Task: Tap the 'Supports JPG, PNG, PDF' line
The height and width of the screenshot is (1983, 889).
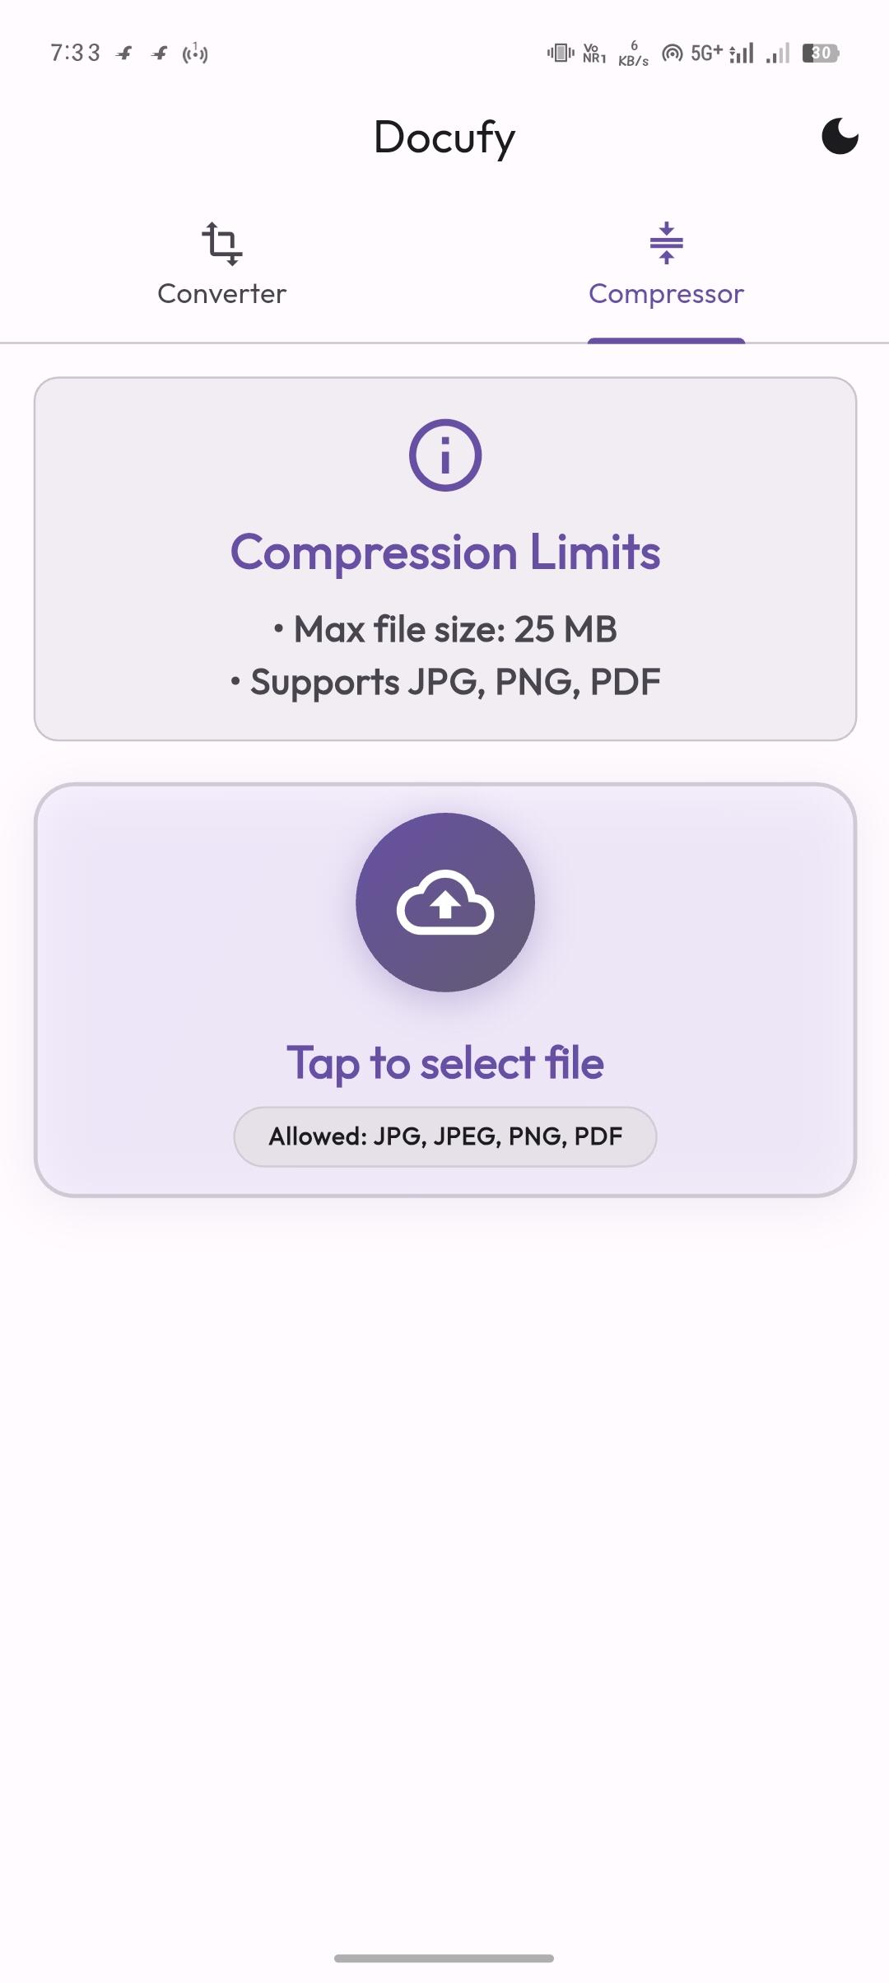Action: 445,682
